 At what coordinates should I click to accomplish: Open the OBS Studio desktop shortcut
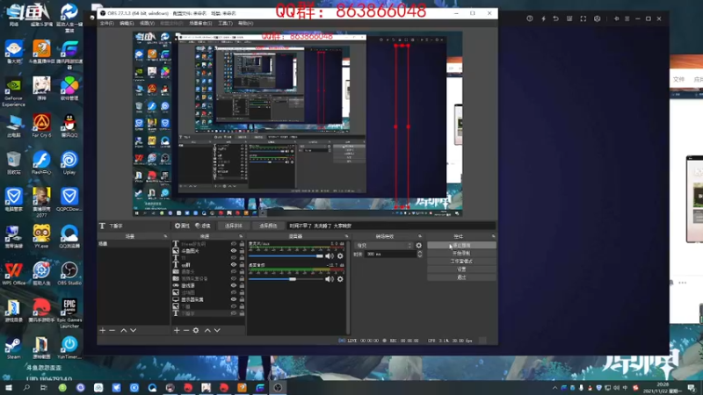click(69, 274)
